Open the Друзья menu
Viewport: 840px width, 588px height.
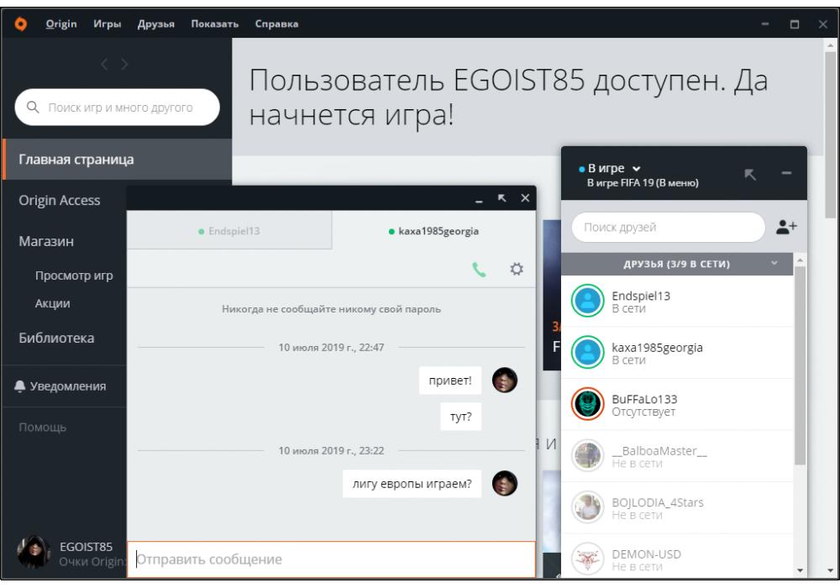click(155, 24)
